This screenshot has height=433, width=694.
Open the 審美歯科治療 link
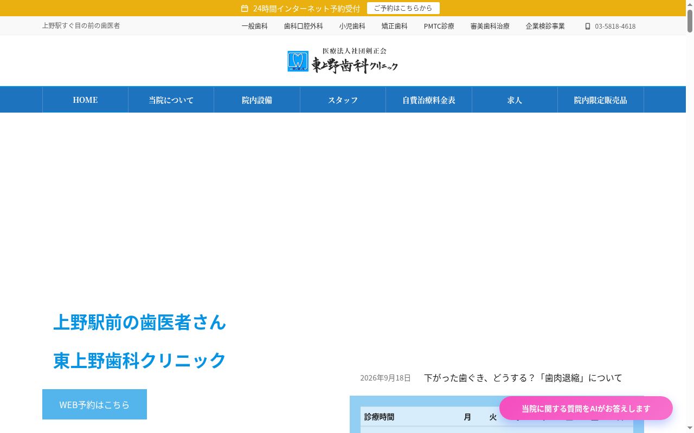click(x=490, y=26)
